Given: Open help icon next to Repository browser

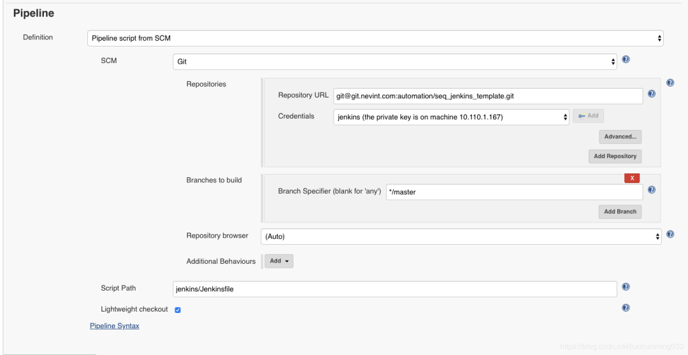Looking at the screenshot, I should (670, 235).
